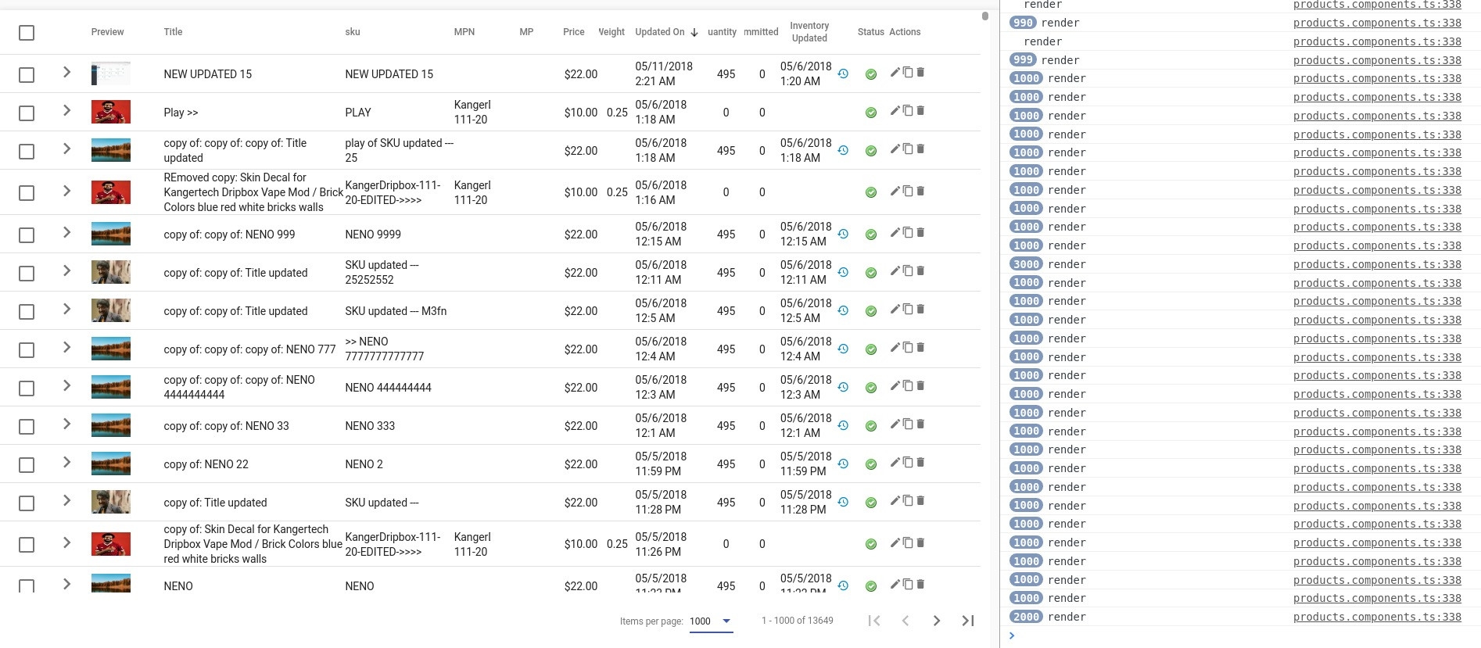Jump to last page of products
The width and height of the screenshot is (1481, 648).
pyautogui.click(x=968, y=621)
